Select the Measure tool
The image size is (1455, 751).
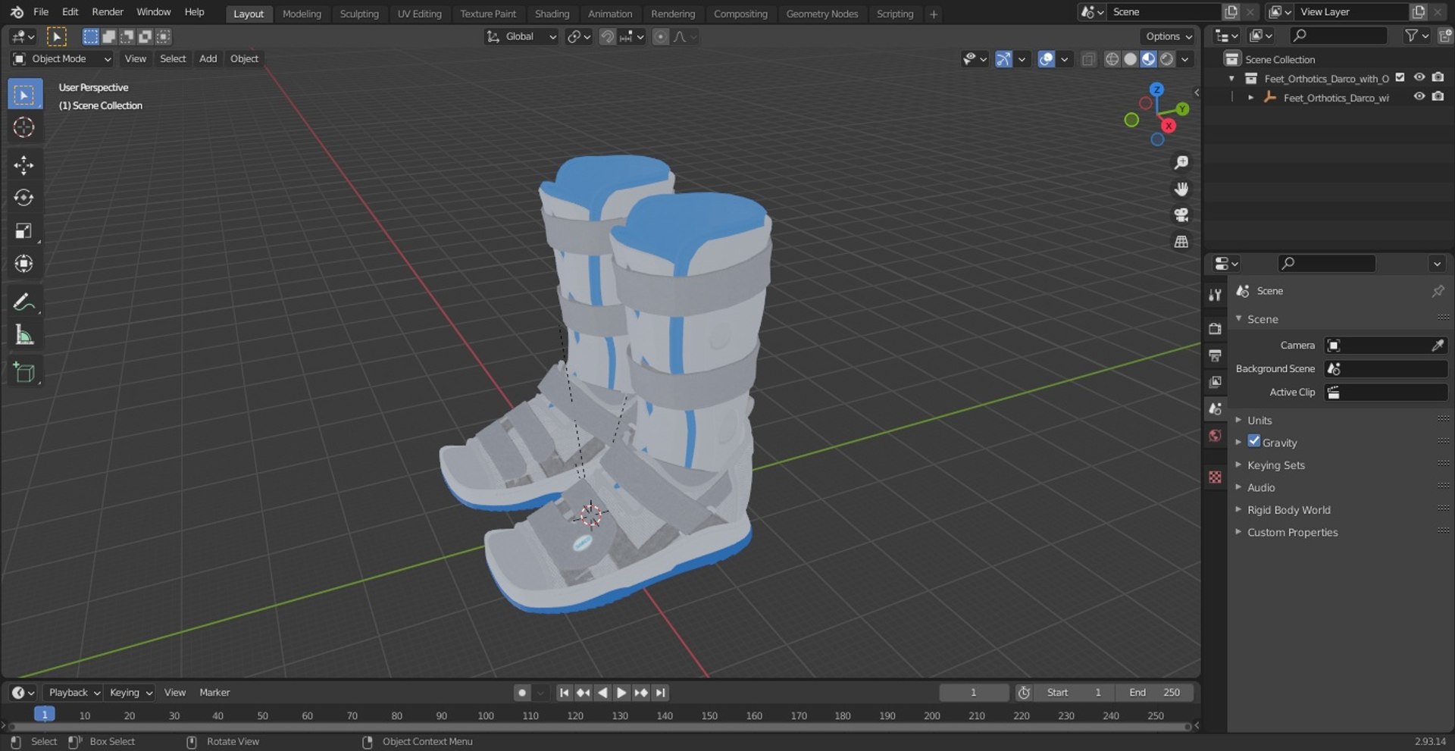[24, 335]
